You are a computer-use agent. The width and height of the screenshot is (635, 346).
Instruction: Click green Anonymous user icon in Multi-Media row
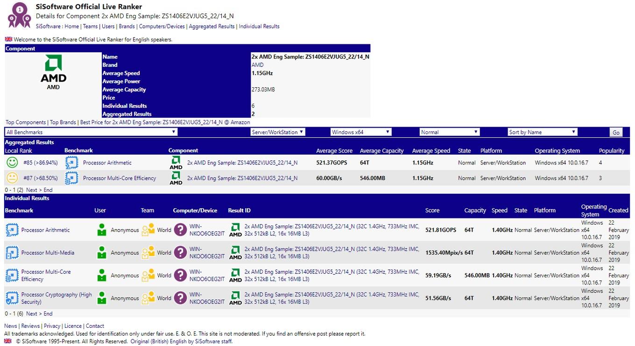[102, 253]
